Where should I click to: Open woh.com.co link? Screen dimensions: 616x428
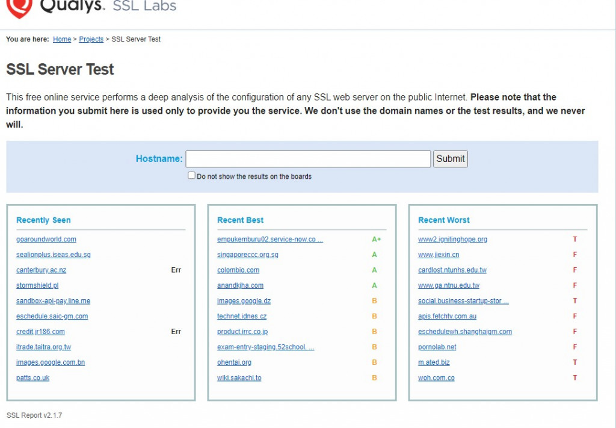click(436, 377)
